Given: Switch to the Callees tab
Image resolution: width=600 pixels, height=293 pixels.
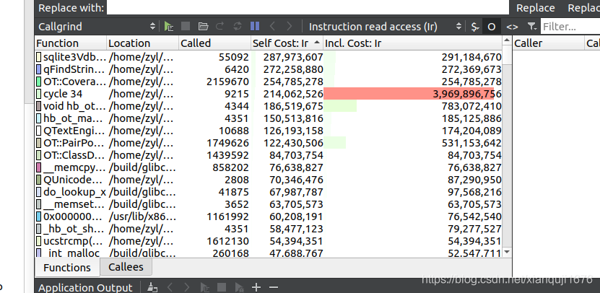Looking at the screenshot, I should (126, 266).
